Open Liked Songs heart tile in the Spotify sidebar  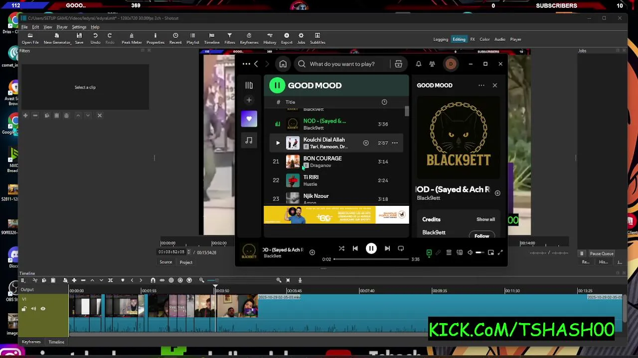click(249, 119)
